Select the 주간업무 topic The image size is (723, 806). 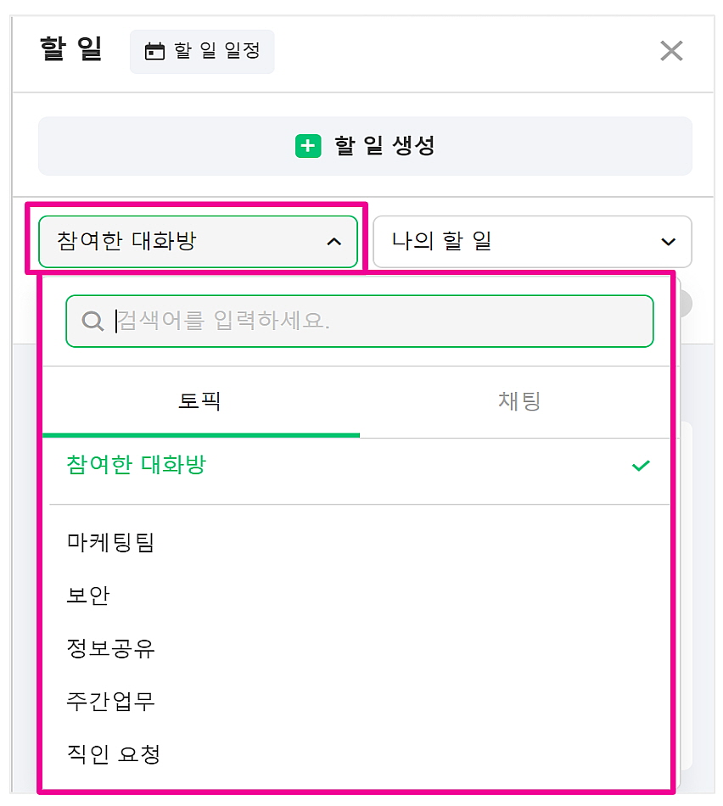[111, 702]
